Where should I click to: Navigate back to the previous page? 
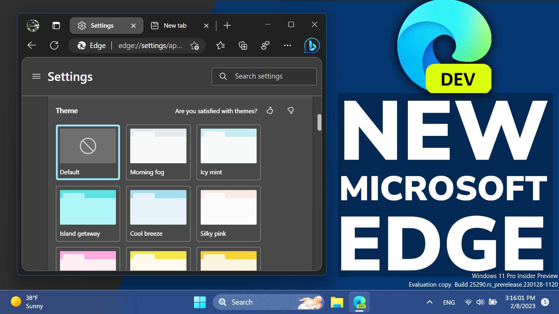[32, 45]
